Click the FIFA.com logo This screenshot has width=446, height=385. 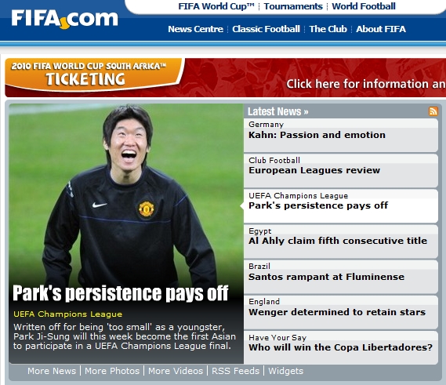click(x=64, y=19)
